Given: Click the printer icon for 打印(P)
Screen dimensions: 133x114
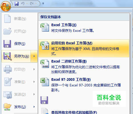Looking at the screenshot, I should (7, 69).
